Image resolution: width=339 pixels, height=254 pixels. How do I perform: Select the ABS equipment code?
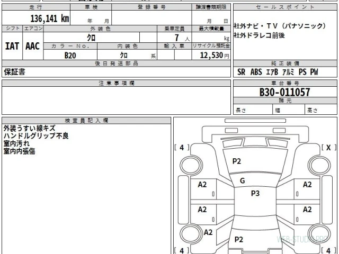(256, 72)
